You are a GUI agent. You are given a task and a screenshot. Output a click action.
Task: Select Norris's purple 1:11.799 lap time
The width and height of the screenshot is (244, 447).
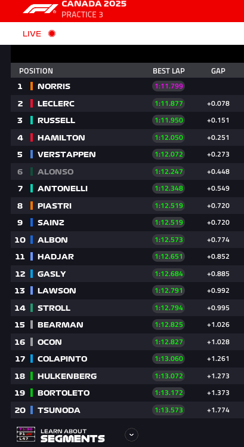(169, 86)
